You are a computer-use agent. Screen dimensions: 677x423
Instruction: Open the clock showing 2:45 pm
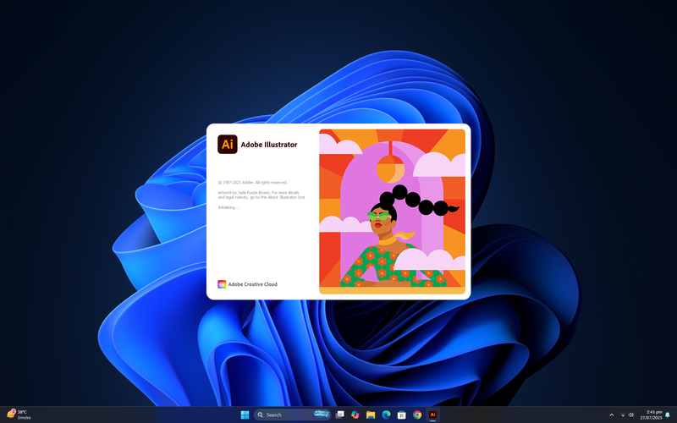[x=651, y=415]
